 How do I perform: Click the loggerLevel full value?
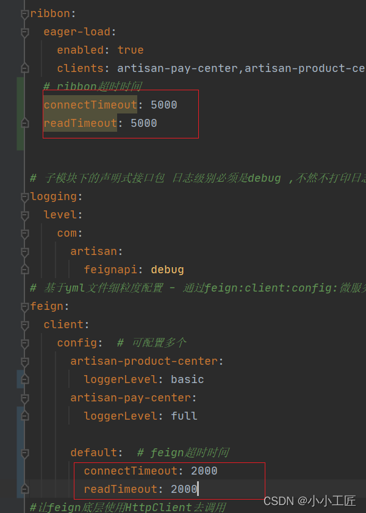click(184, 416)
